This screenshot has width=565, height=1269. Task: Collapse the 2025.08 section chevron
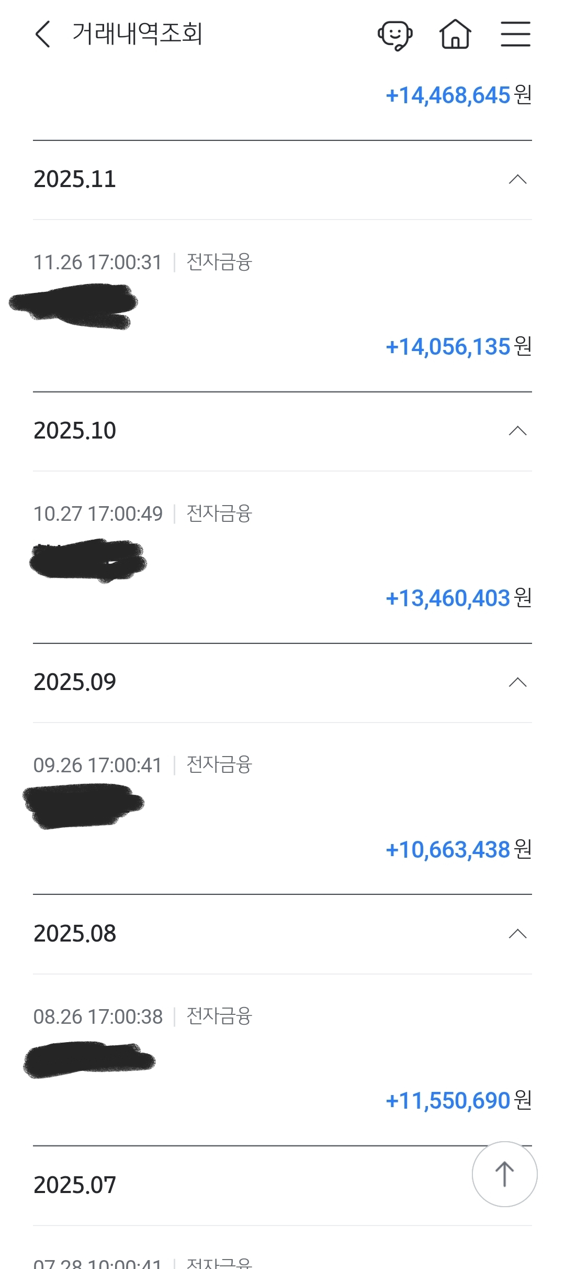[x=517, y=934]
